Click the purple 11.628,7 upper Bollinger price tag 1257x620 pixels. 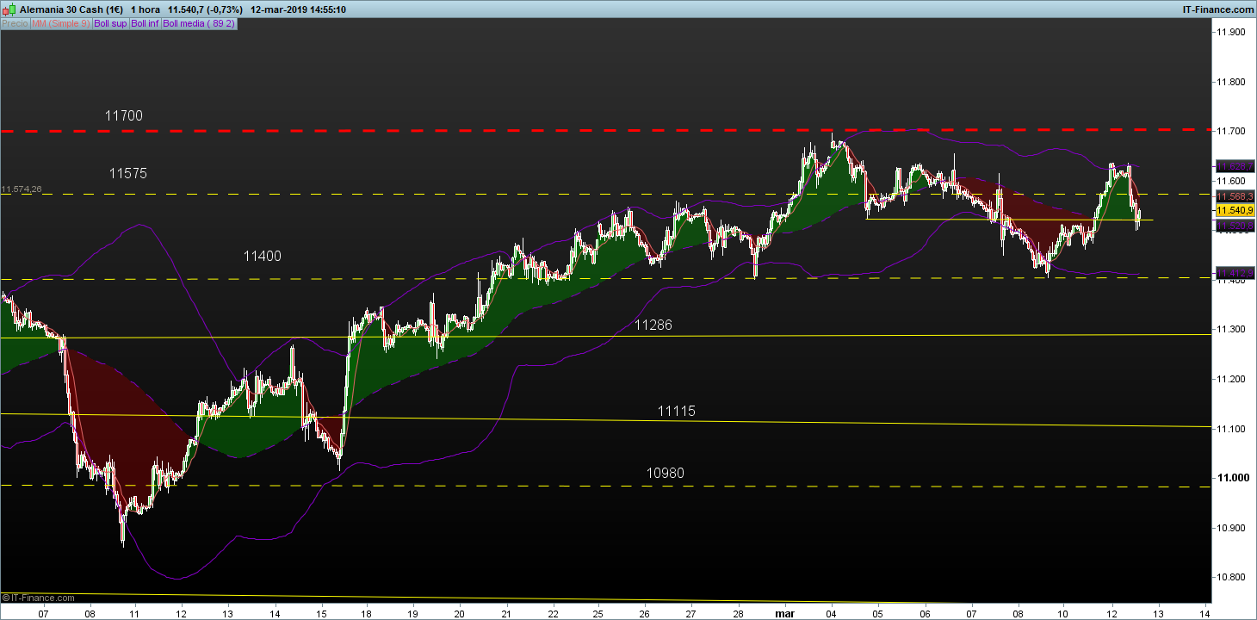[1235, 165]
